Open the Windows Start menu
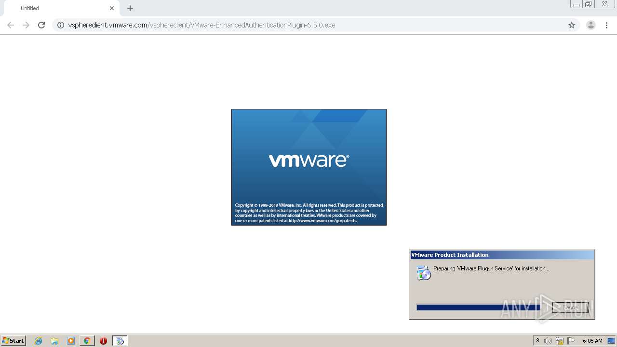The height and width of the screenshot is (347, 617). pos(13,341)
